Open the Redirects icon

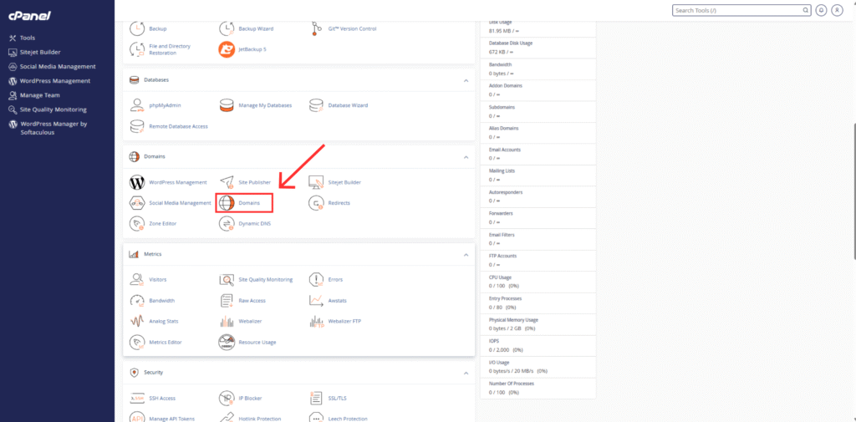click(x=316, y=202)
